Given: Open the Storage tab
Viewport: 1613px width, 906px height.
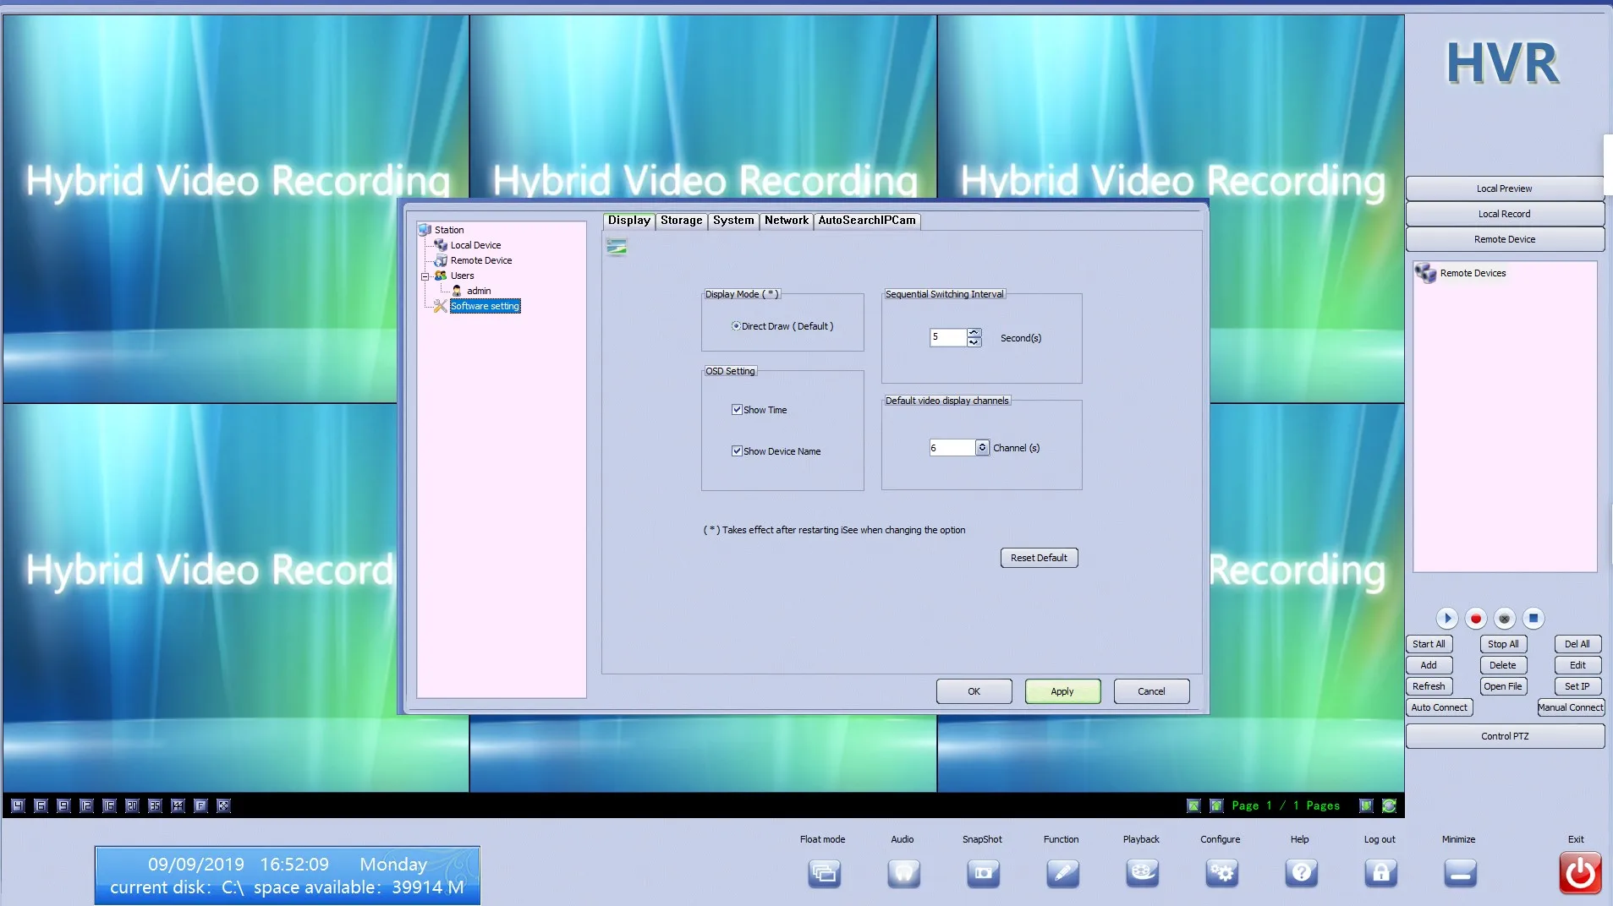Looking at the screenshot, I should point(682,221).
